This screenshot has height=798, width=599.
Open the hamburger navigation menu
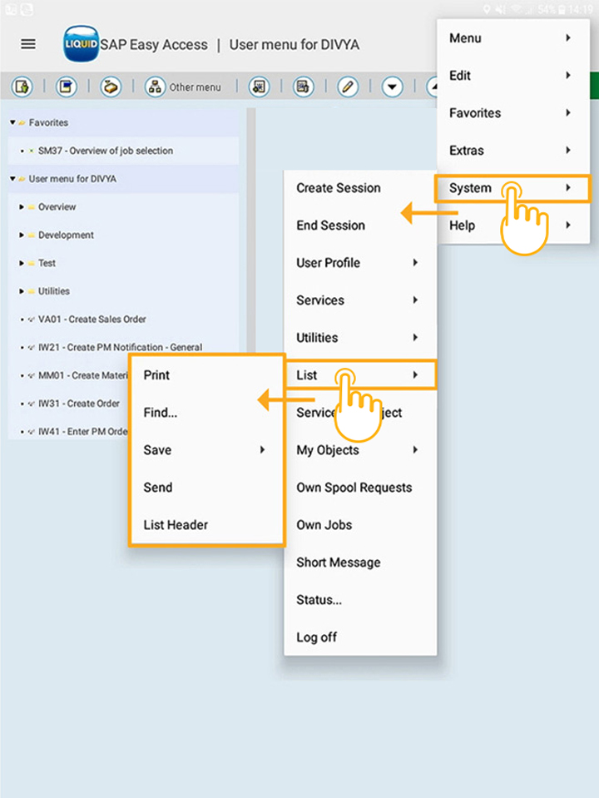click(28, 44)
